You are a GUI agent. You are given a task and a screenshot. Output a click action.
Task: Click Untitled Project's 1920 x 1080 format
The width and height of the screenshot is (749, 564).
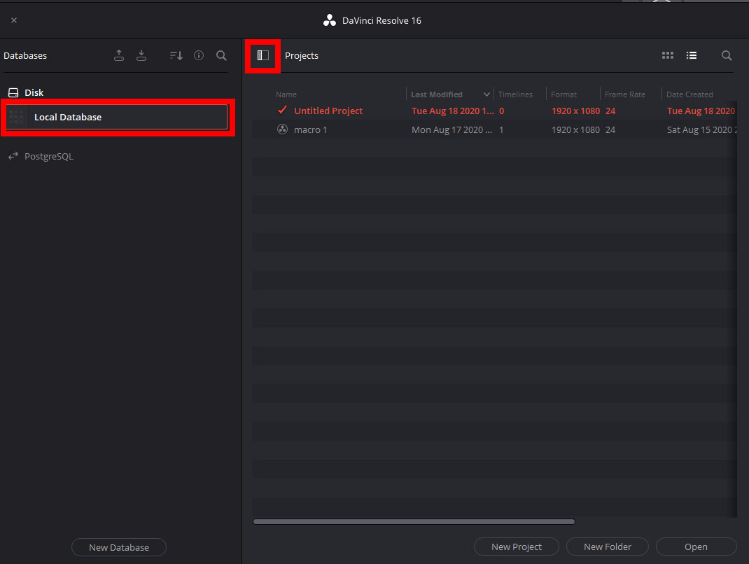pos(575,111)
